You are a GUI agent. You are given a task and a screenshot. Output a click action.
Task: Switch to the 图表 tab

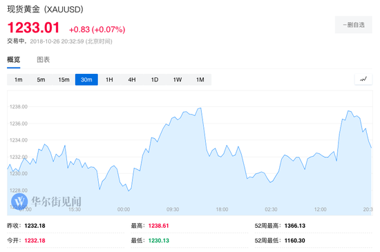[44, 59]
